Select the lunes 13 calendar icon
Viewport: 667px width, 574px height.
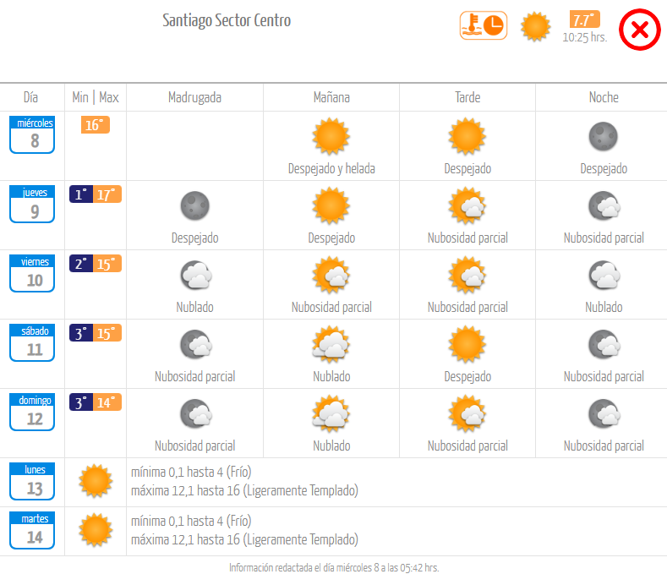tap(32, 481)
